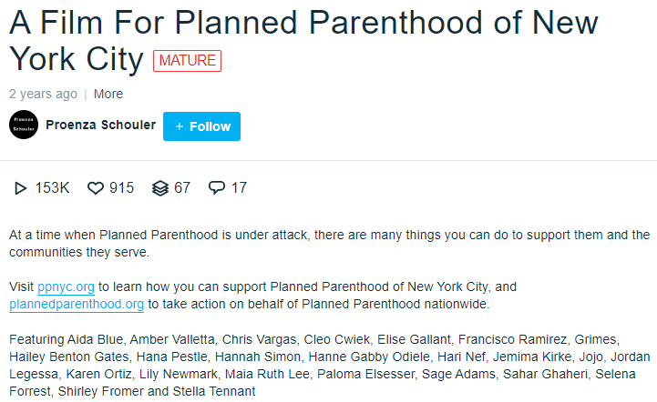Click the 'At a time when' description
This screenshot has height=402, width=657.
(x=328, y=243)
